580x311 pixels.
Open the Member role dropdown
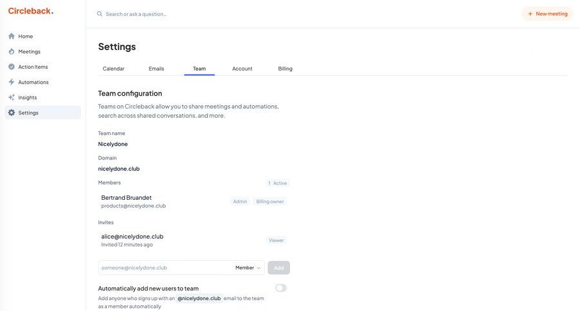(x=248, y=268)
